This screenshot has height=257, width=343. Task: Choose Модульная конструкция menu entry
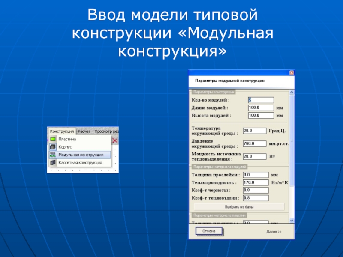tap(80, 155)
